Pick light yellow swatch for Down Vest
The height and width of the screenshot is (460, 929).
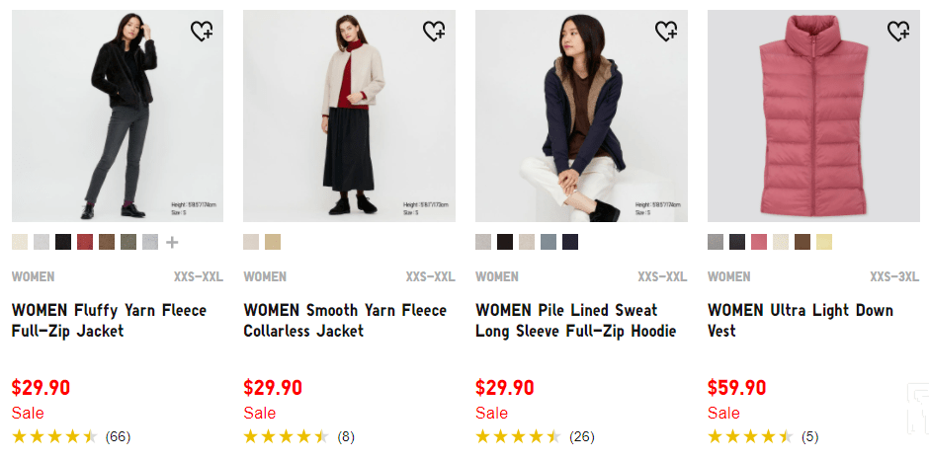(824, 242)
